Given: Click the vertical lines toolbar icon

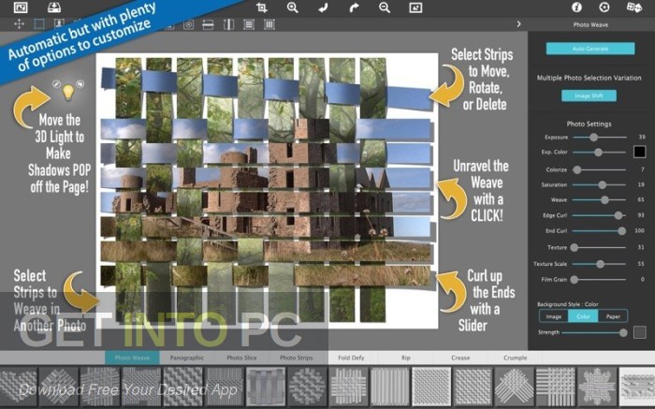Looking at the screenshot, I should [x=269, y=24].
